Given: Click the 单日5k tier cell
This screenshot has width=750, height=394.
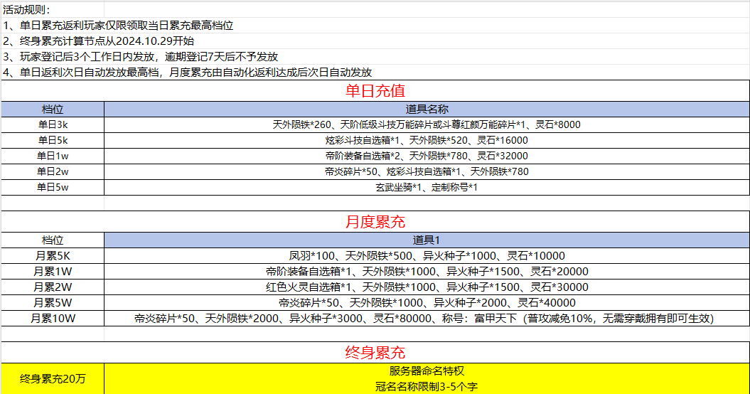Looking at the screenshot, I should click(x=53, y=140).
